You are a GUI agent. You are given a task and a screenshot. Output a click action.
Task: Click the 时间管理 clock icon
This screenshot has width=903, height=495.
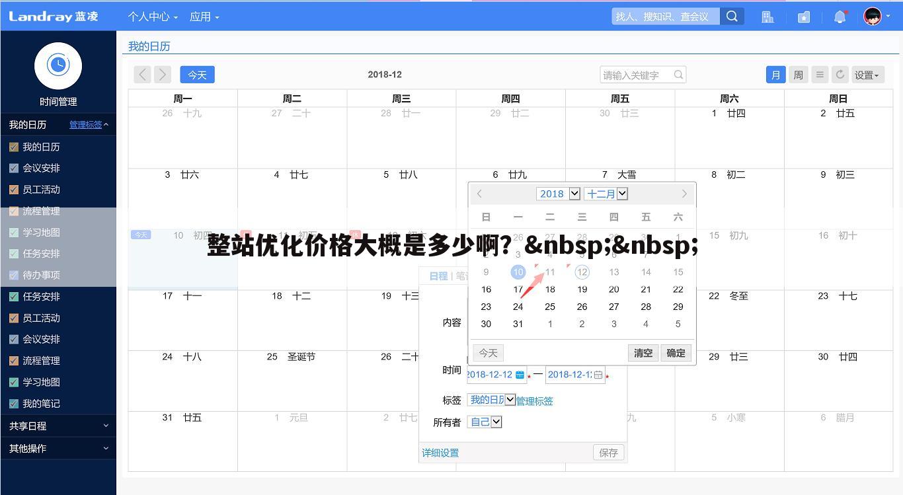(x=58, y=65)
